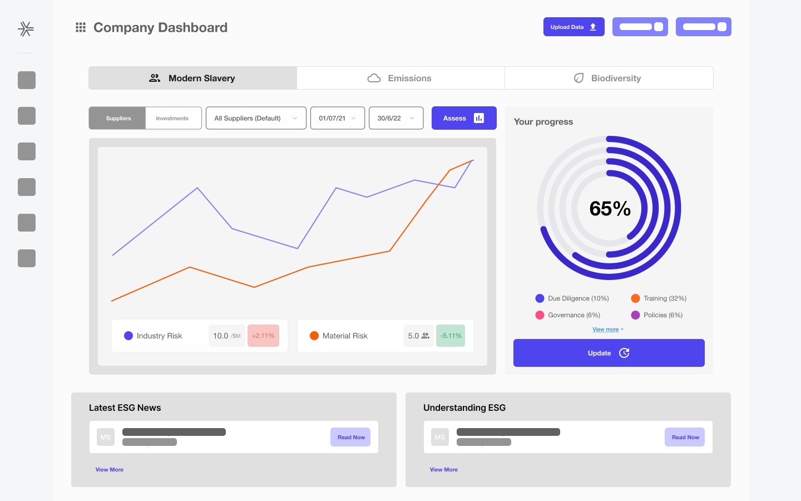Click the Material Risk orange legend dot
Image resolution: width=801 pixels, height=501 pixels.
tap(314, 336)
